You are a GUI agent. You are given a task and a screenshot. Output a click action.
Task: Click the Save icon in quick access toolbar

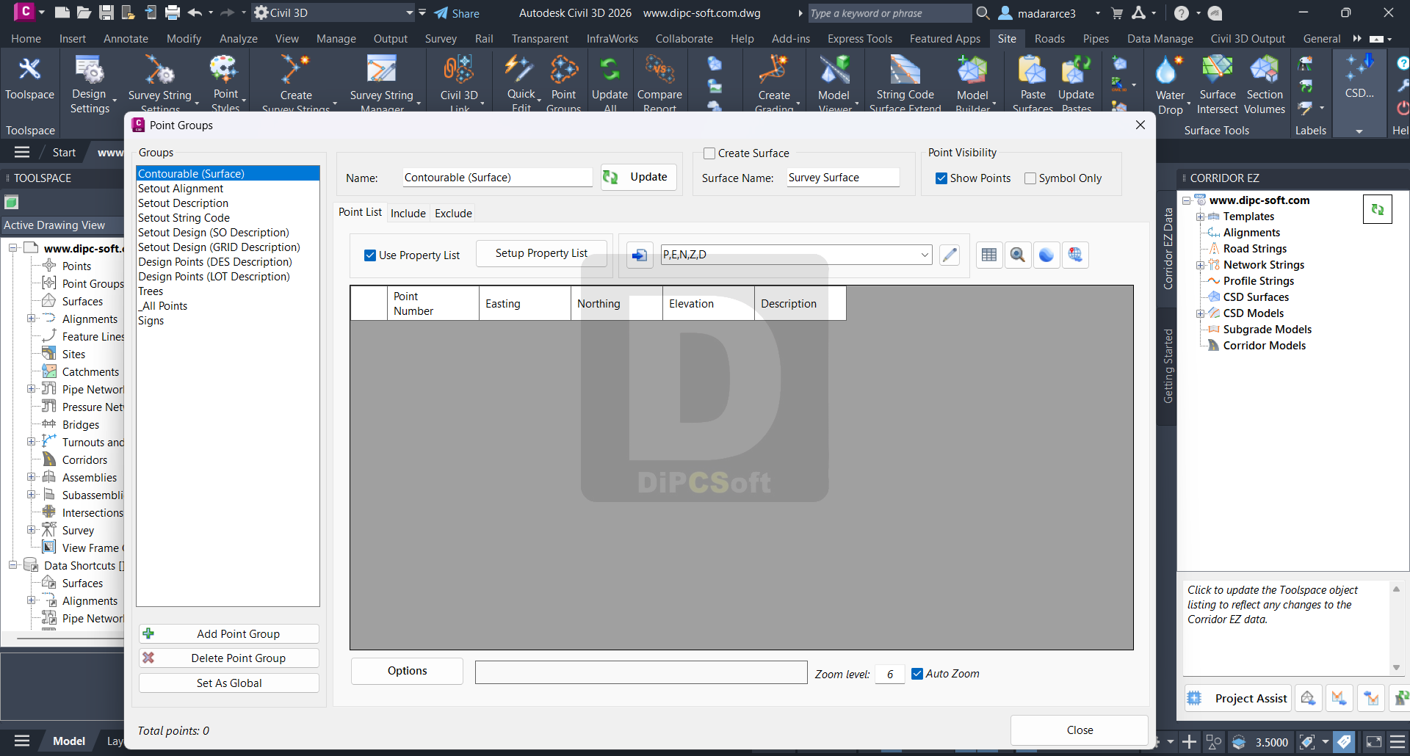106,12
